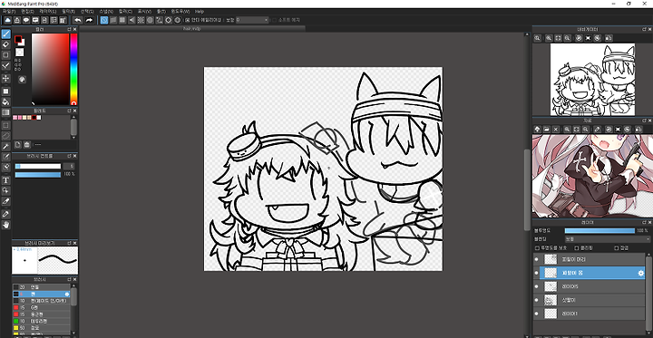Delete palette color trash icon

[x=27, y=144]
